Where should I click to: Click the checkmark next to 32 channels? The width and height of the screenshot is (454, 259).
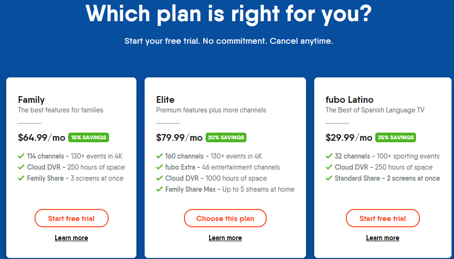click(x=329, y=156)
